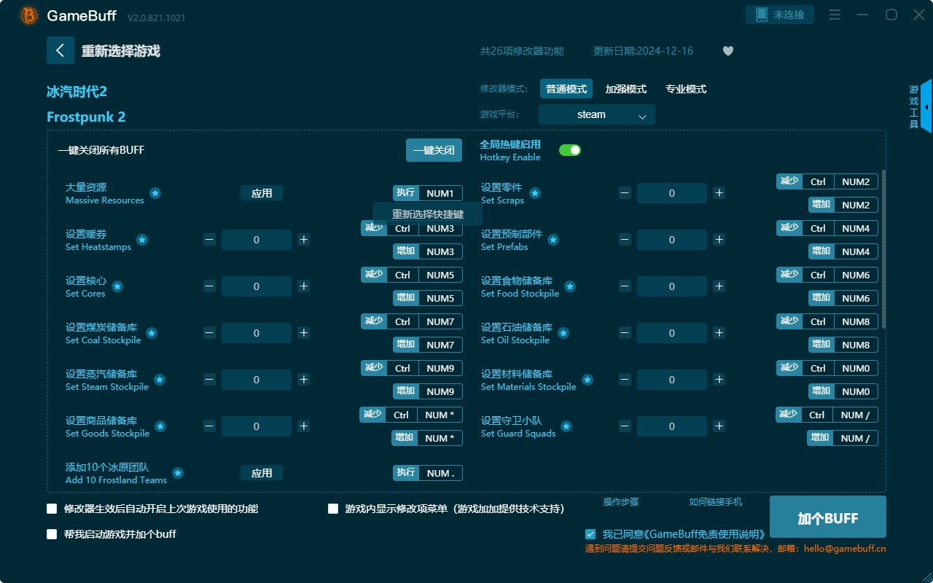Click the star icon beside Massive Resources
Viewport: 933px width, 583px height.
pos(155,194)
